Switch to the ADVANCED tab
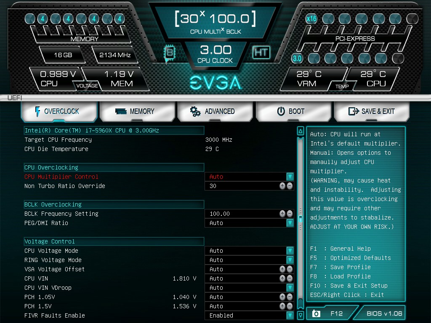The height and width of the screenshot is (323, 431). pos(215,111)
